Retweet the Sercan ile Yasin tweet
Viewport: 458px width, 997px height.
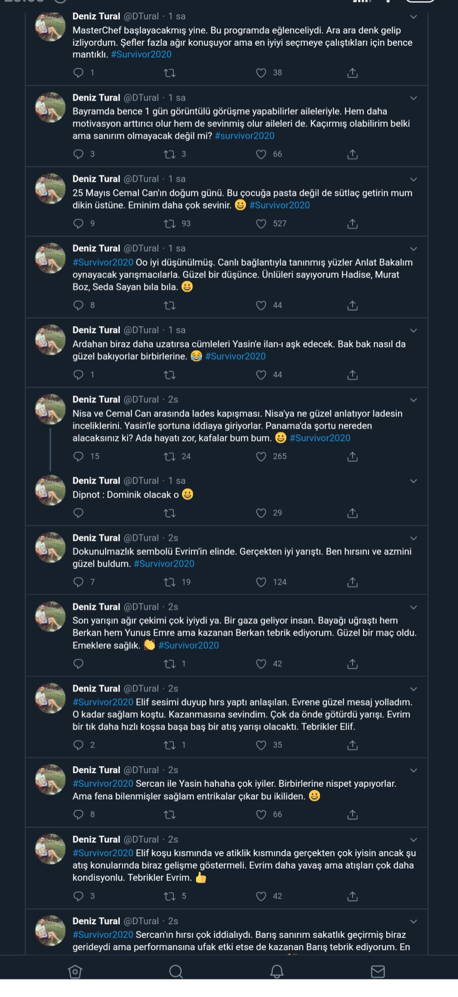[x=170, y=815]
